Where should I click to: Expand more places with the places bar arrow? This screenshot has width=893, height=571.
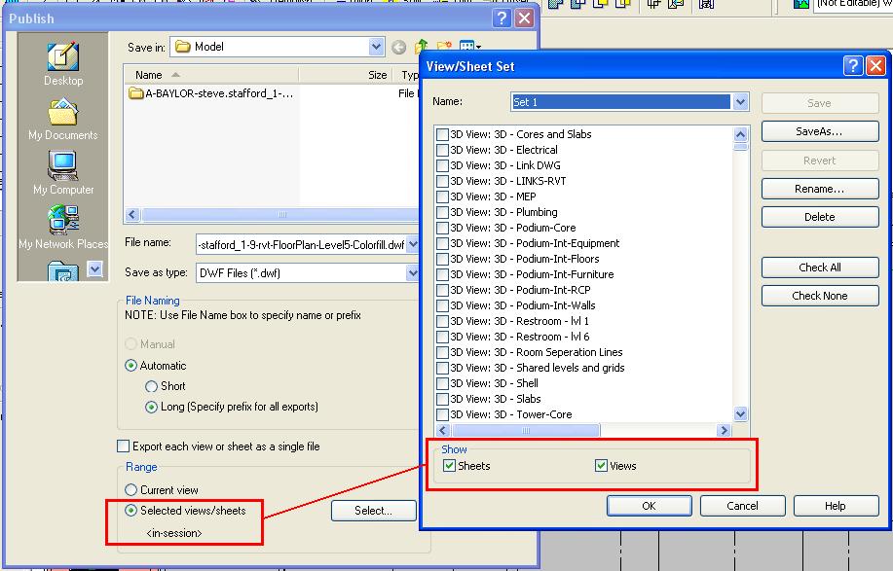(x=94, y=268)
